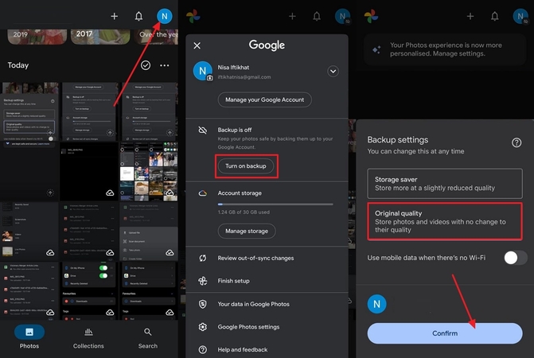Expand the account switcher chevron
This screenshot has height=358, width=534.
click(x=333, y=71)
